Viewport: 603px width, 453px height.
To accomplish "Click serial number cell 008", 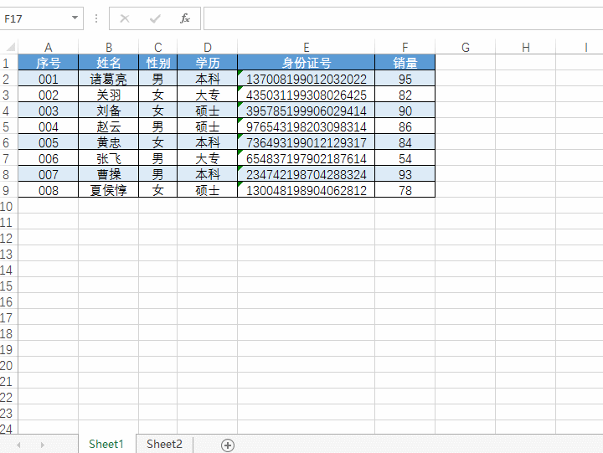I will point(48,190).
